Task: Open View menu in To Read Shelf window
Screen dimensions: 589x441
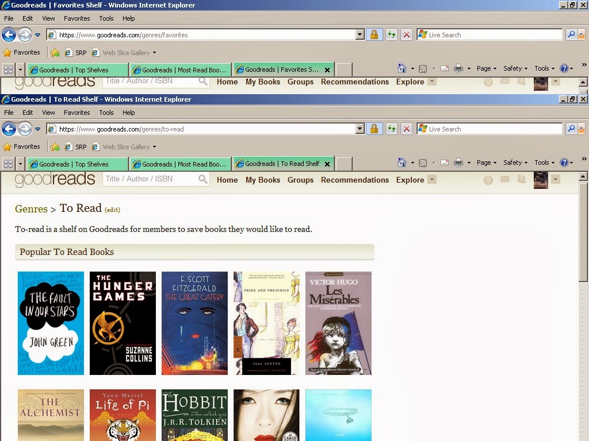Action: (x=48, y=113)
